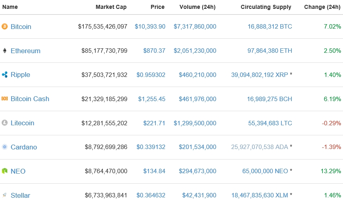This screenshot has width=343, height=203.
Task: Open the Ethereum name link
Action: 25,51
